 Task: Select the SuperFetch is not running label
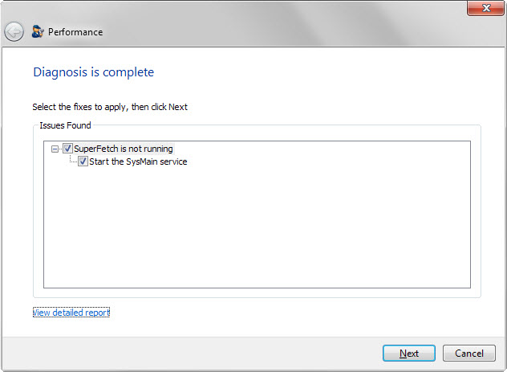124,149
